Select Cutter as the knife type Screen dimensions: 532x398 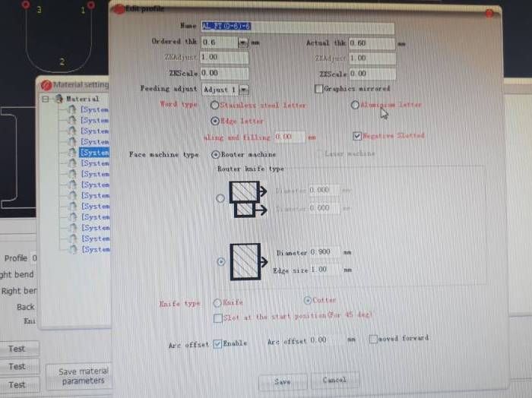307,300
